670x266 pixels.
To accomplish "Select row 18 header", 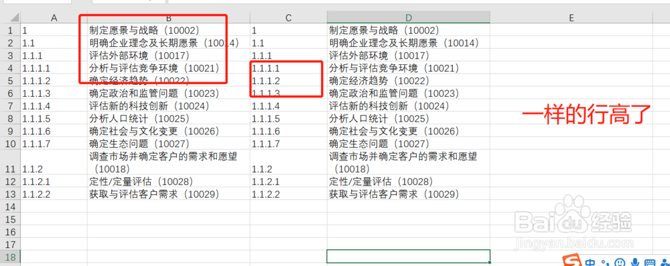I will (x=10, y=257).
